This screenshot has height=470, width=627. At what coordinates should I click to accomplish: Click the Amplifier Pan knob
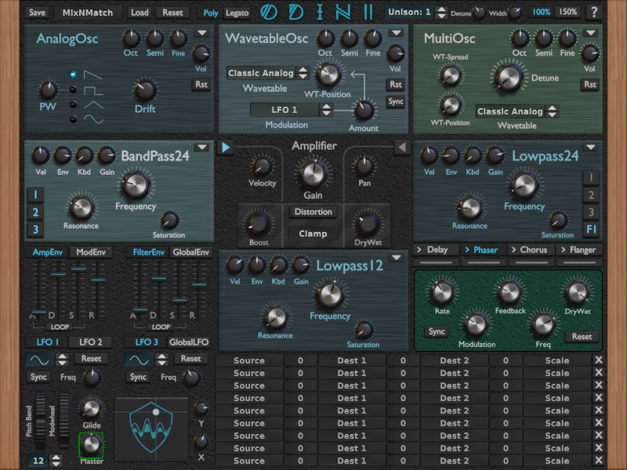(364, 166)
